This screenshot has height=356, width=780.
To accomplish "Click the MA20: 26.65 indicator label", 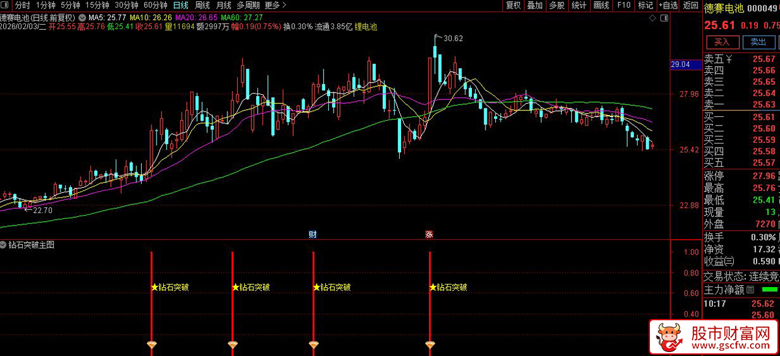I will (x=196, y=18).
